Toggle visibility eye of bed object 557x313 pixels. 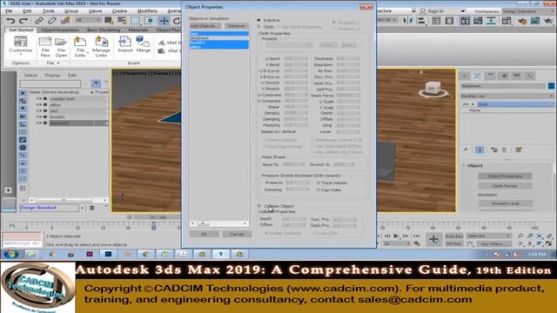[x=39, y=111]
